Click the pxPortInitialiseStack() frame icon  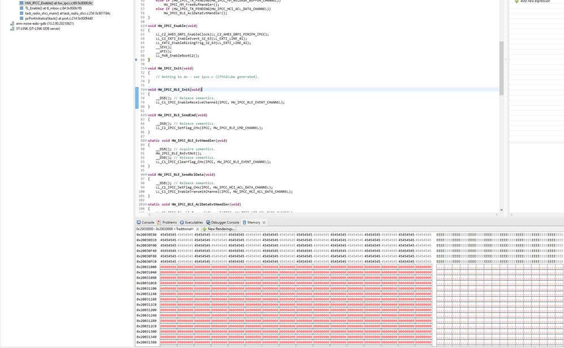pos(21,18)
